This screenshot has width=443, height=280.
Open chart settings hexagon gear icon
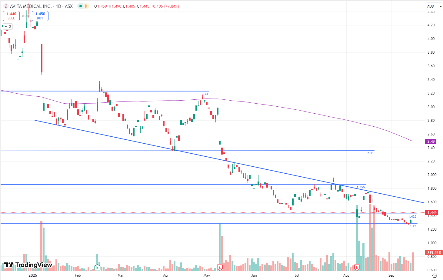[435, 275]
